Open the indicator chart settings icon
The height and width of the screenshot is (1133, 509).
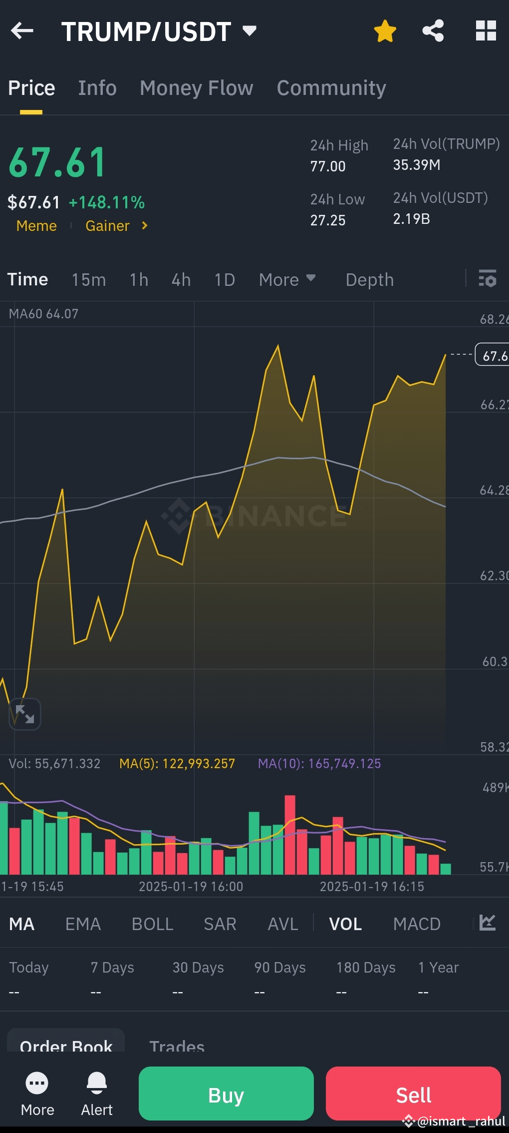coord(487,923)
